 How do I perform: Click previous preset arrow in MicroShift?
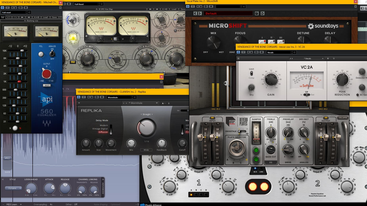click(195, 13)
